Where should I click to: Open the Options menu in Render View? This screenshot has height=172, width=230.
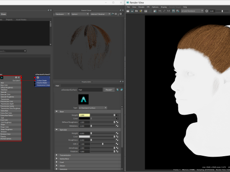point(155,7)
